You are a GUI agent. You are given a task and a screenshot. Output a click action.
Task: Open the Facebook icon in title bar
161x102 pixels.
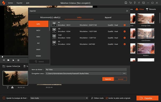pyautogui.click(x=139, y=3)
